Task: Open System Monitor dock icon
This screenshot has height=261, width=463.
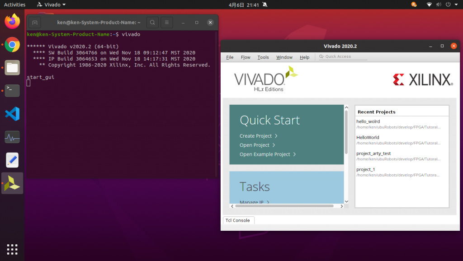Action: 12,137
